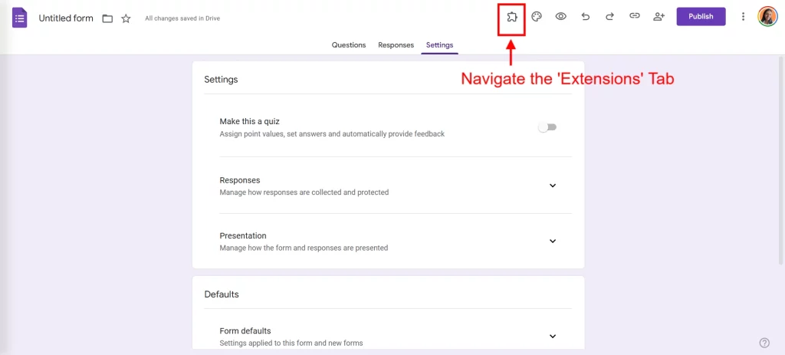Switch to the Questions tab

pyautogui.click(x=349, y=45)
